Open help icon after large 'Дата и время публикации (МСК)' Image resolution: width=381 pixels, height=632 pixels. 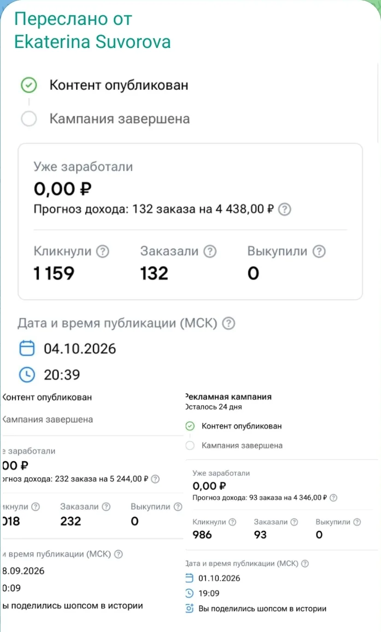[x=229, y=324]
